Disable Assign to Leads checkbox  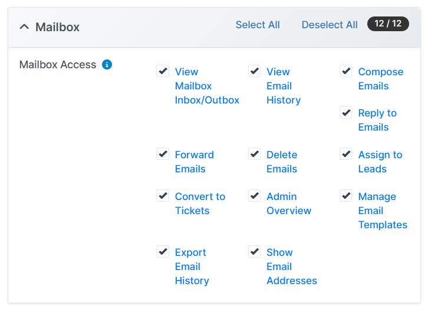(x=346, y=154)
